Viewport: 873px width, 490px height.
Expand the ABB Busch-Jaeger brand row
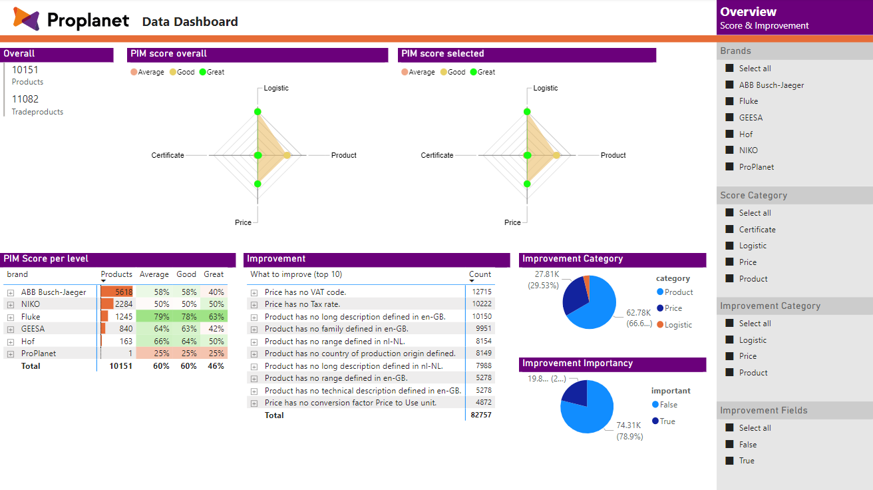coord(11,292)
